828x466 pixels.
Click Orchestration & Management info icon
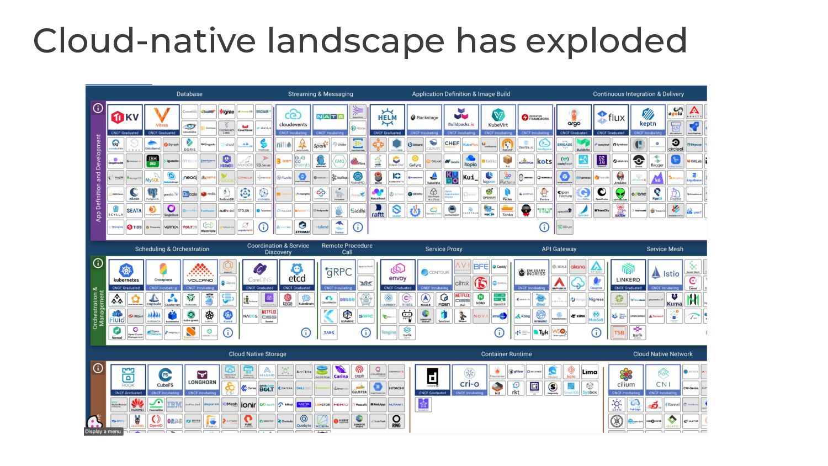[x=98, y=263]
